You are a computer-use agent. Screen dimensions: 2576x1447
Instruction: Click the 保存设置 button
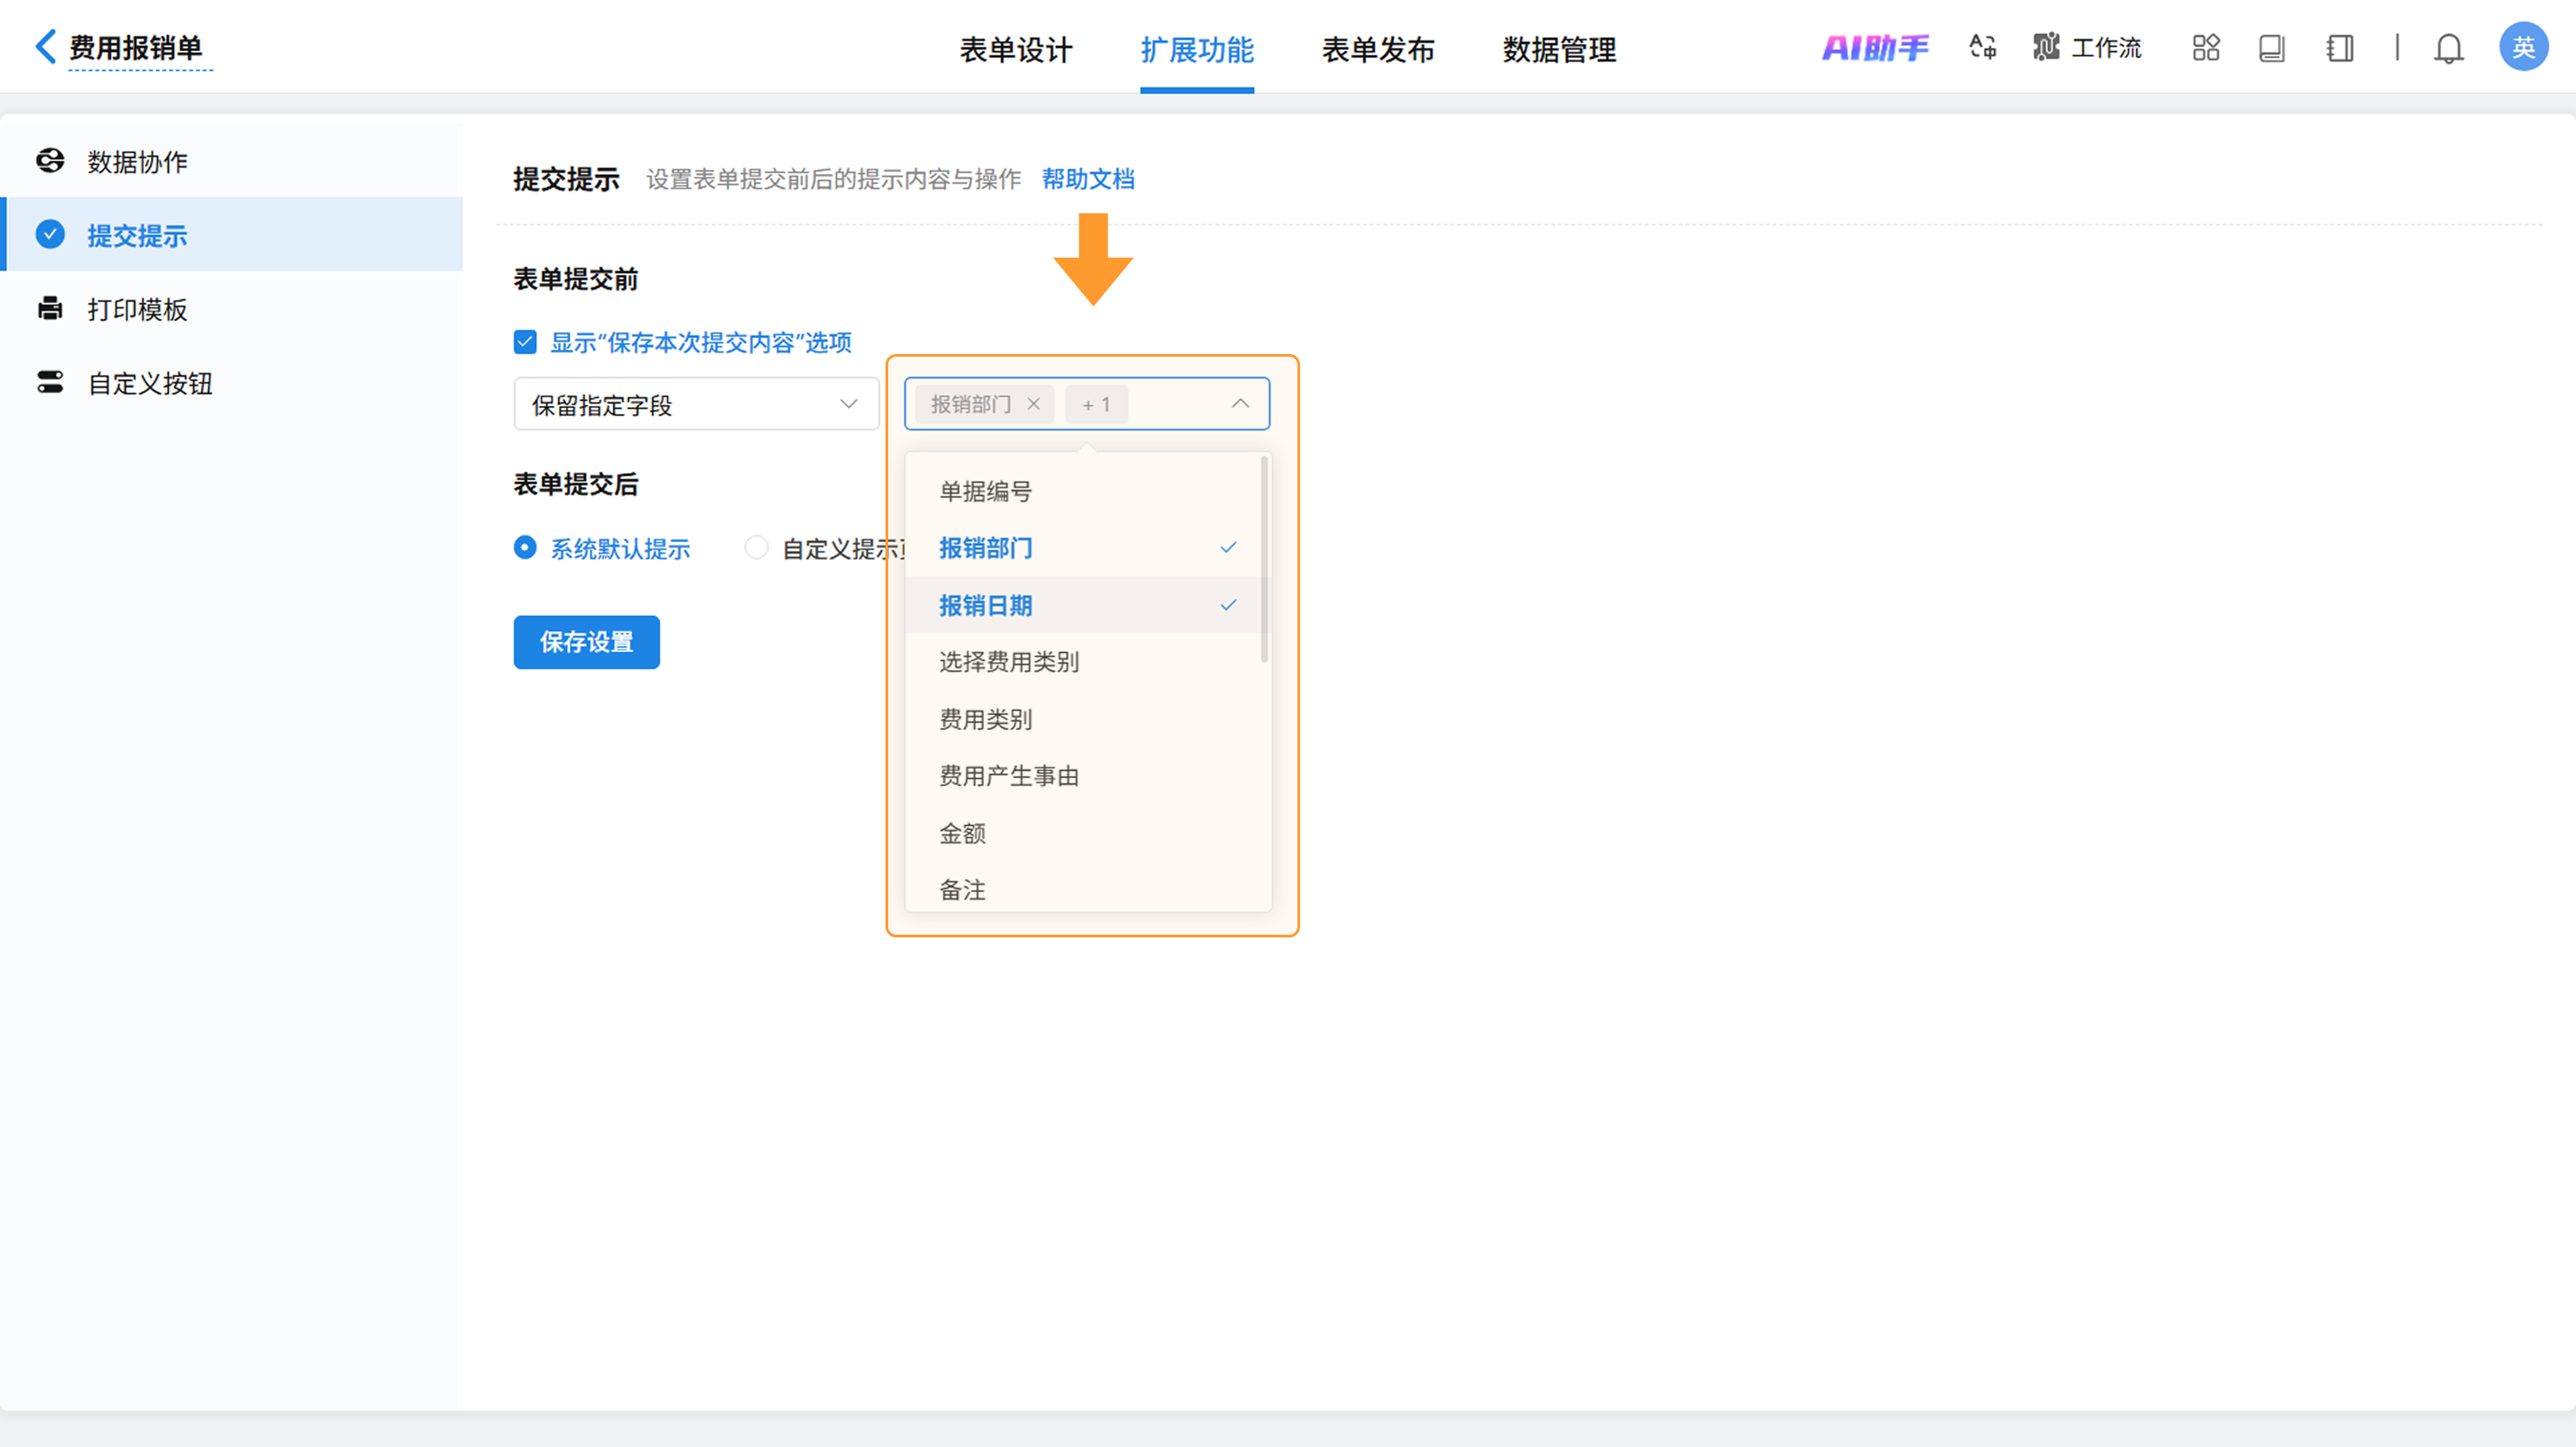586,642
